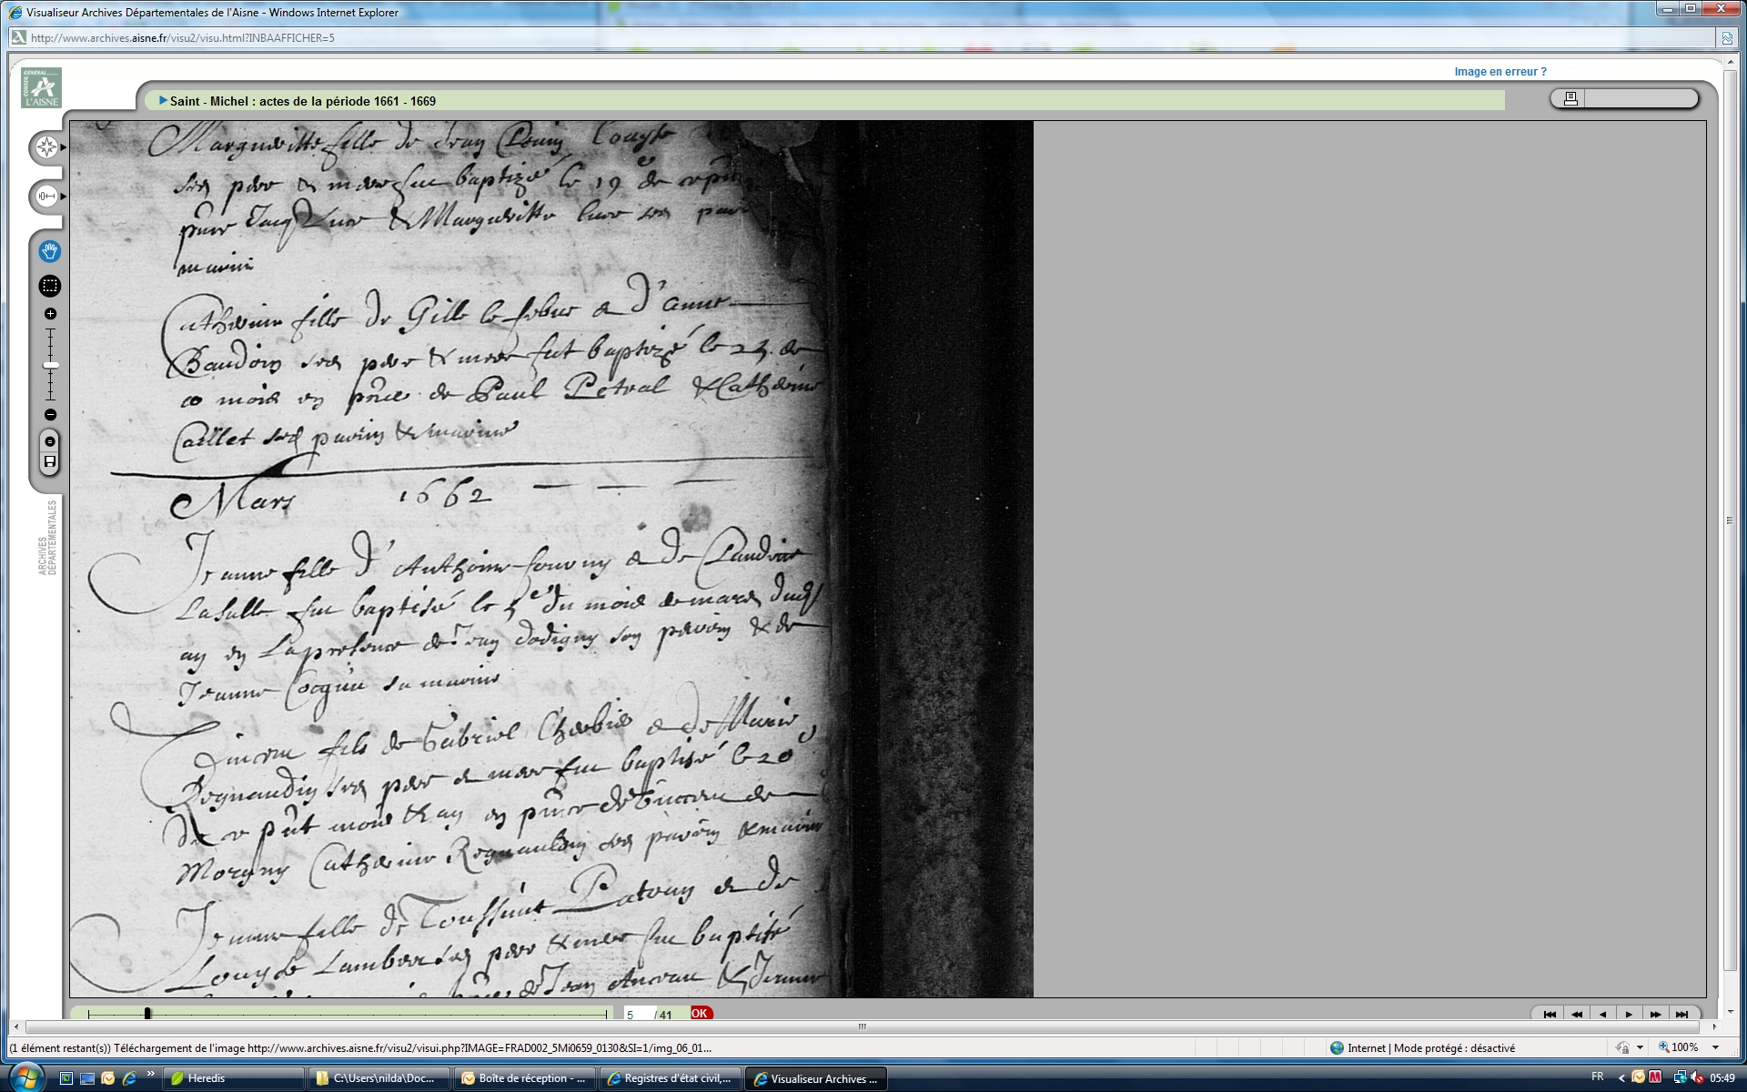This screenshot has width=1747, height=1092.
Task: Go to the first page
Action: coord(1550,1014)
